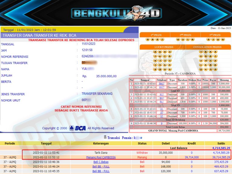Click the Rp. 35.000.000,00 transfer amount
Screen dimensions: 232x174
(99, 76)
